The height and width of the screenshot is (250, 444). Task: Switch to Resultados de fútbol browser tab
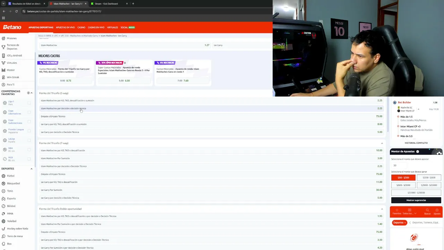[27, 3]
